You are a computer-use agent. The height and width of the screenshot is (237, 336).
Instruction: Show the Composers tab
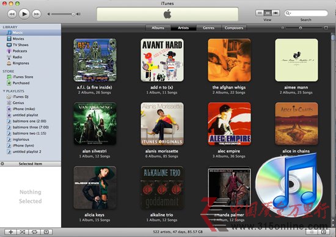click(x=234, y=28)
